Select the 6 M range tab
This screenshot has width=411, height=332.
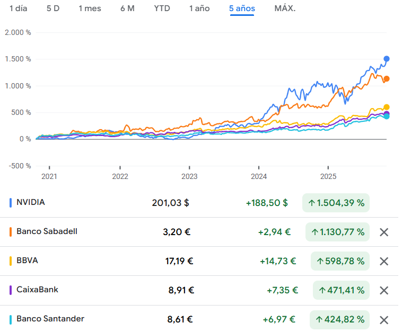pos(127,8)
